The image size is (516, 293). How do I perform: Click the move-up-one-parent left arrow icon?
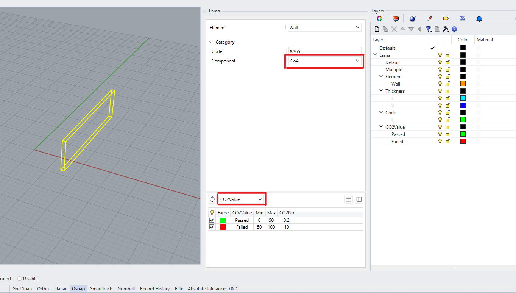click(x=419, y=29)
